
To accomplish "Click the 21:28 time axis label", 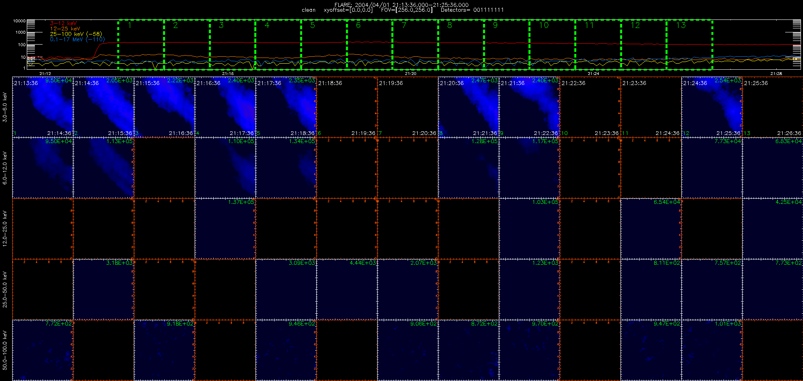I will coord(776,74).
